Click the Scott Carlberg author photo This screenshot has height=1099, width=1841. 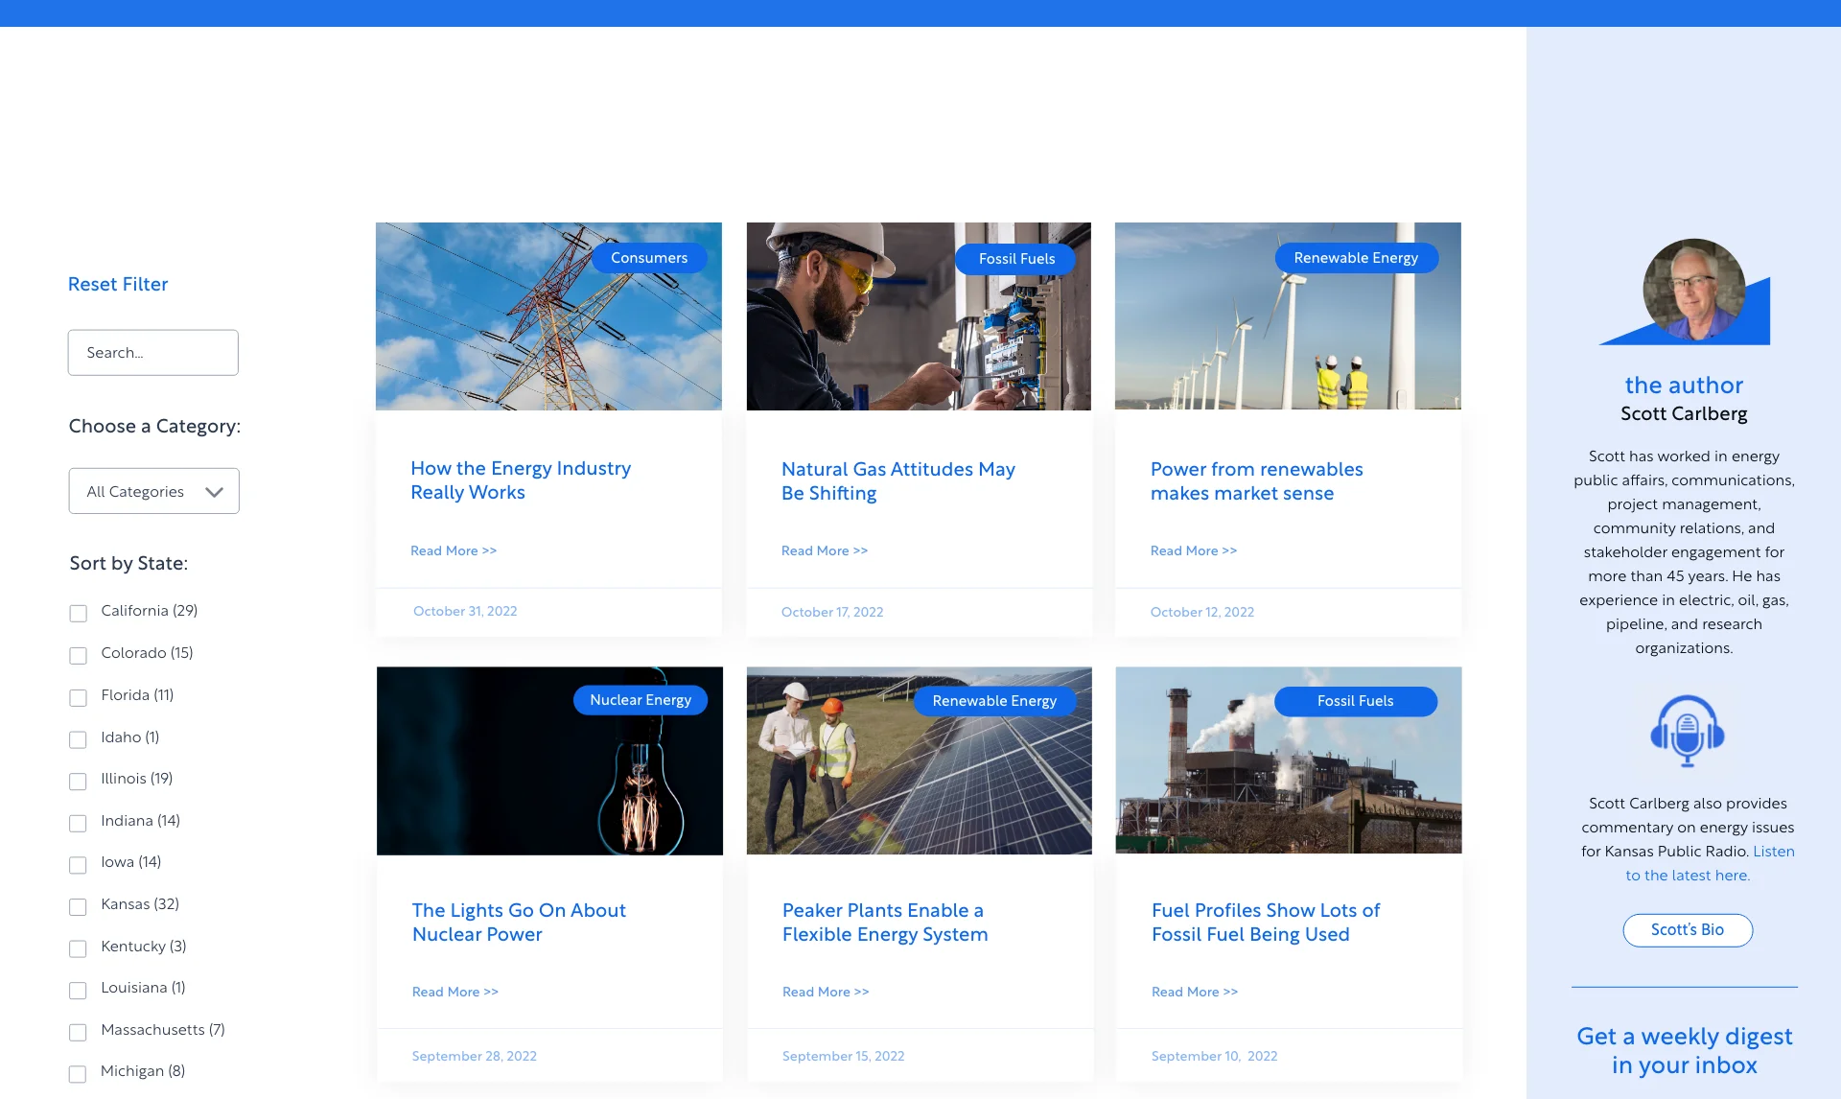pyautogui.click(x=1693, y=290)
